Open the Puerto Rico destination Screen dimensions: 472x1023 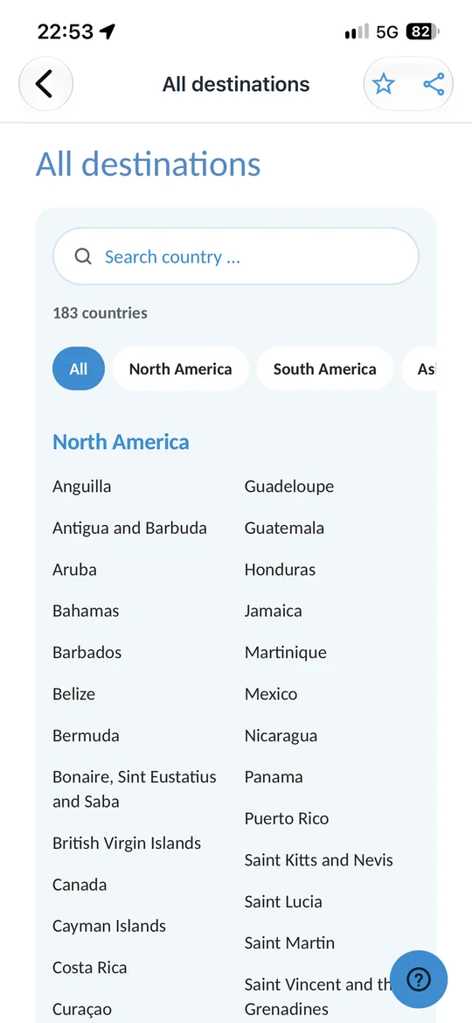tap(287, 819)
